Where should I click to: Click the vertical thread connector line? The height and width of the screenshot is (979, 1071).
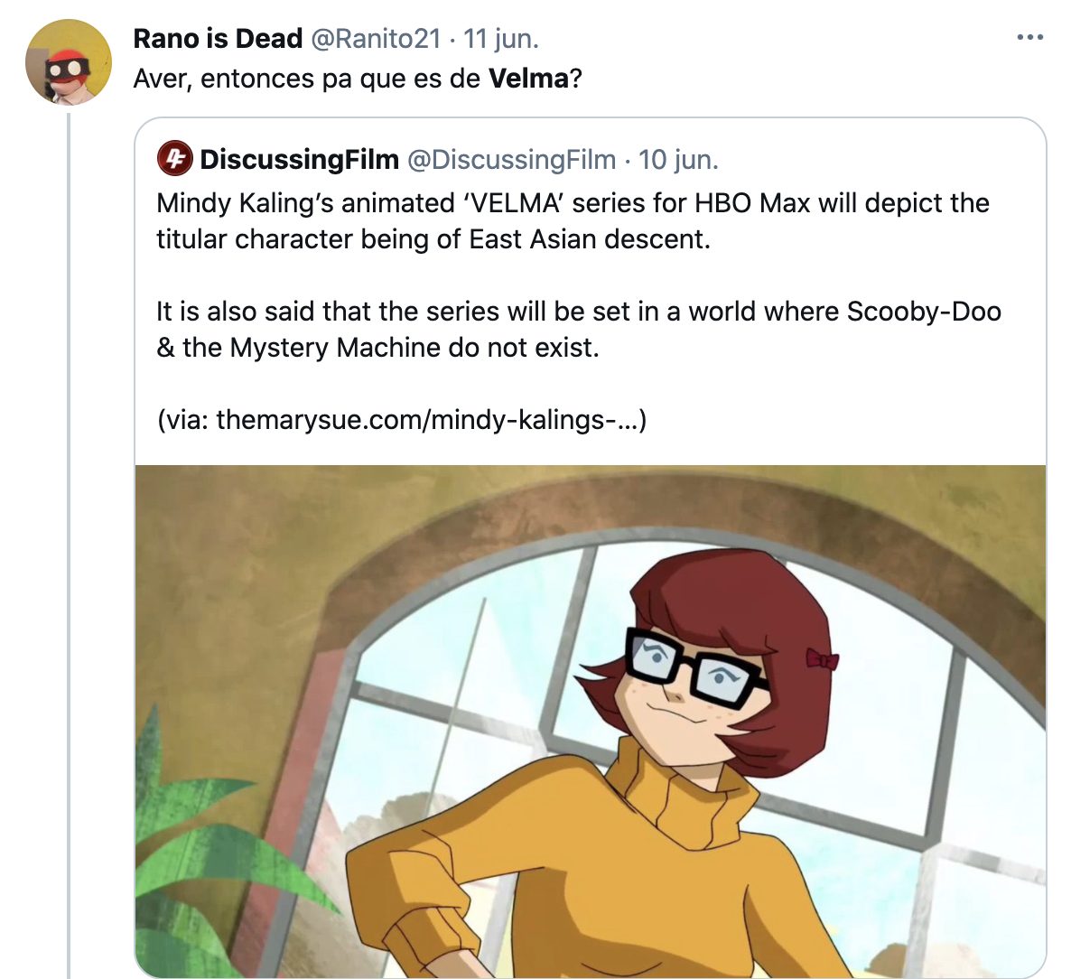[69, 542]
